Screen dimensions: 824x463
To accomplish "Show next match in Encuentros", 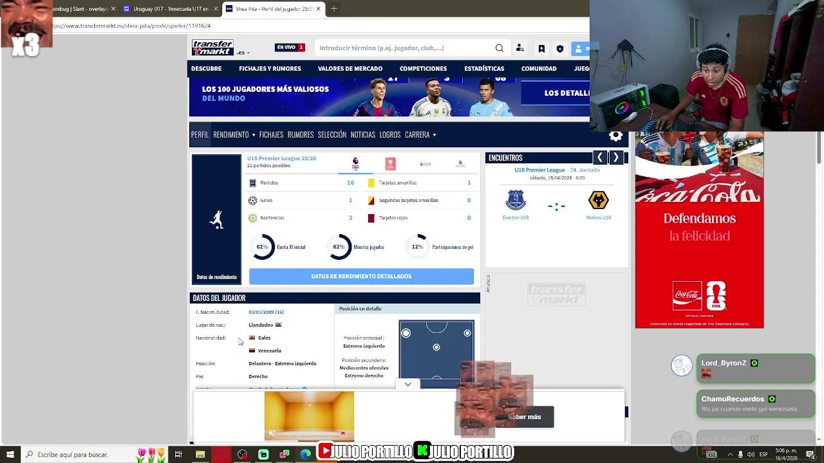I will pyautogui.click(x=615, y=158).
